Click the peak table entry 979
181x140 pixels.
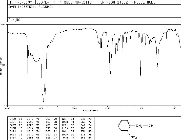click(x=66, y=137)
